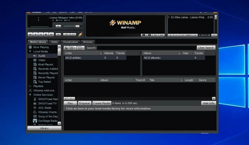Click the remove (–) button in playlist pane

point(177,35)
